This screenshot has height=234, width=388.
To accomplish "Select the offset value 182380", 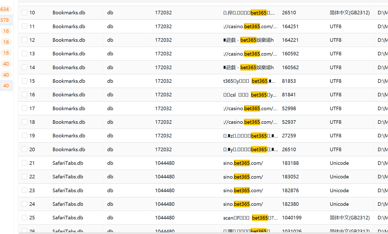I will (290, 204).
